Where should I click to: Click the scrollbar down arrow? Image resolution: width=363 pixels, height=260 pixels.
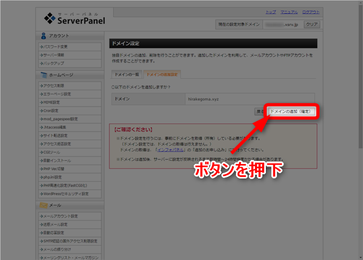[x=360, y=257]
